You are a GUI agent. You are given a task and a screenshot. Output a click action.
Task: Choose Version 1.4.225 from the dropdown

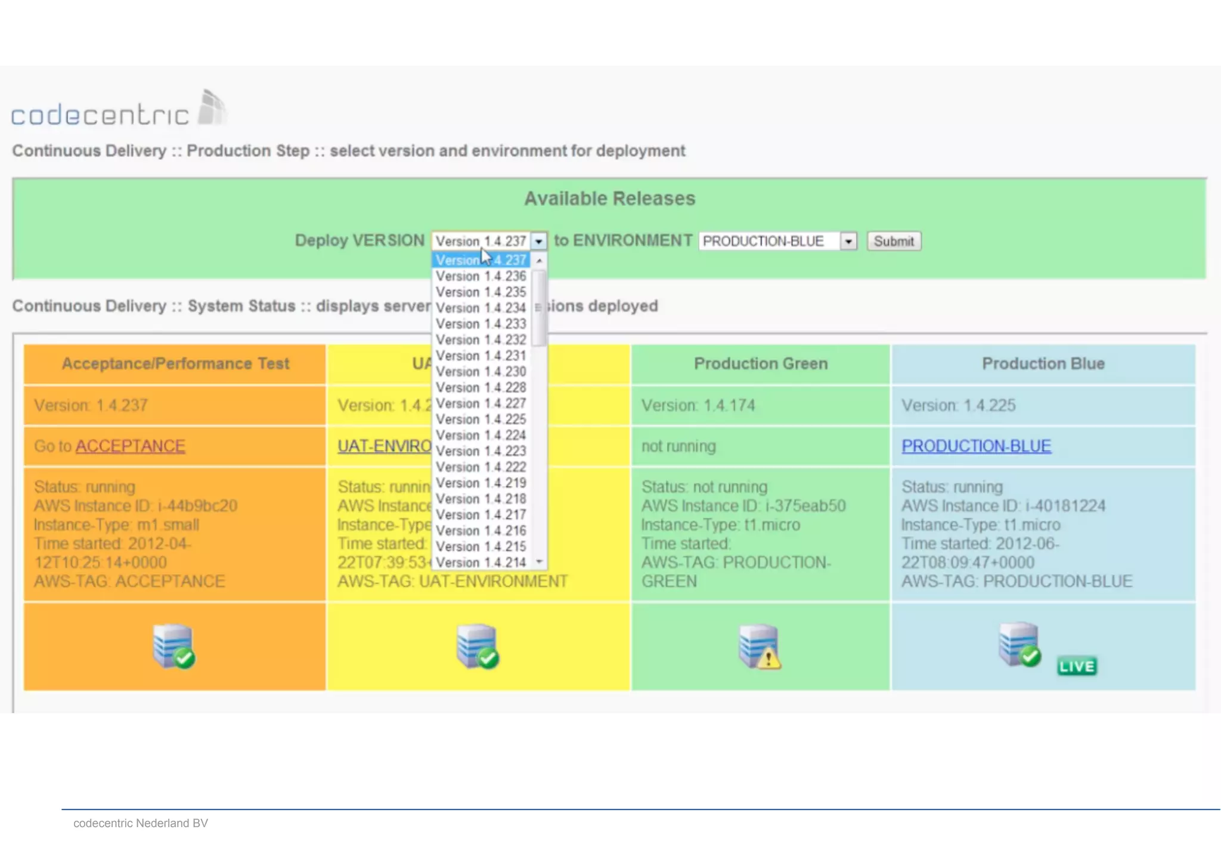tap(481, 419)
